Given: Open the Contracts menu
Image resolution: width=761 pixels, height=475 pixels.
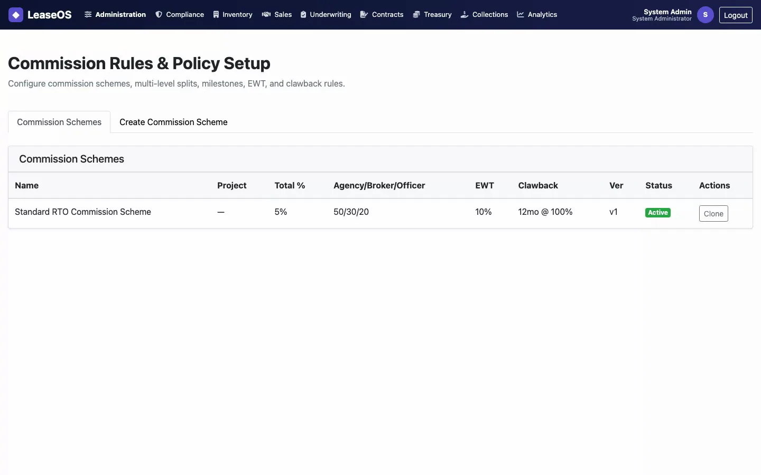Looking at the screenshot, I should (382, 15).
